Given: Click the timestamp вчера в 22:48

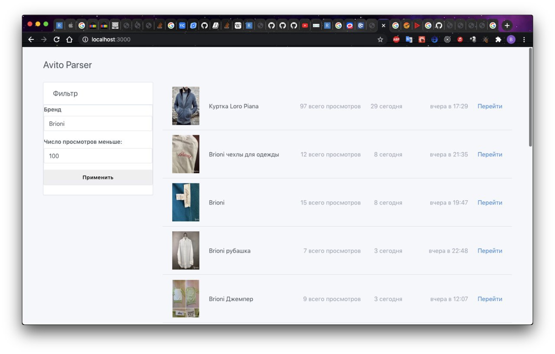Looking at the screenshot, I should point(448,250).
